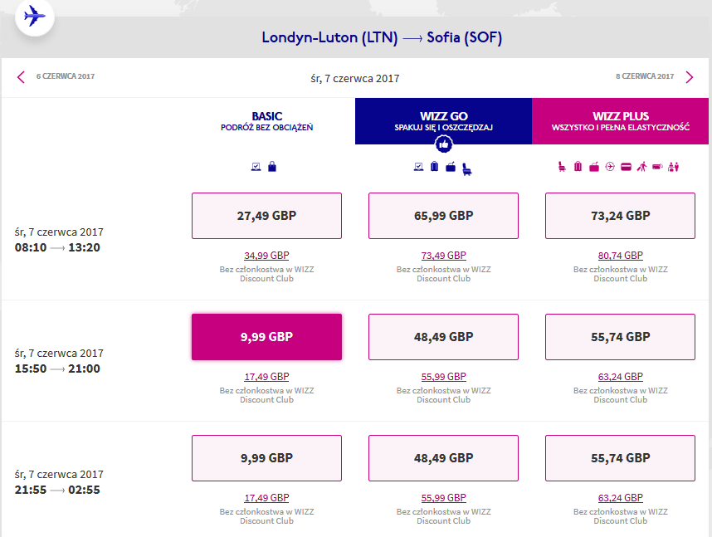The width and height of the screenshot is (712, 537).
Task: Pick 9,99 GBP Basic fare for 21:55 flight
Action: click(266, 458)
